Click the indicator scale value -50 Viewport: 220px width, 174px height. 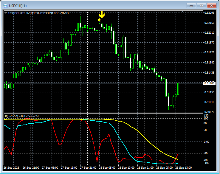pyautogui.click(x=206, y=153)
